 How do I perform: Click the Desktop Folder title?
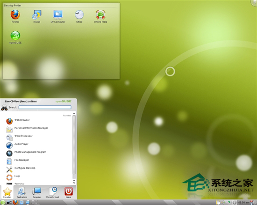click(13, 6)
